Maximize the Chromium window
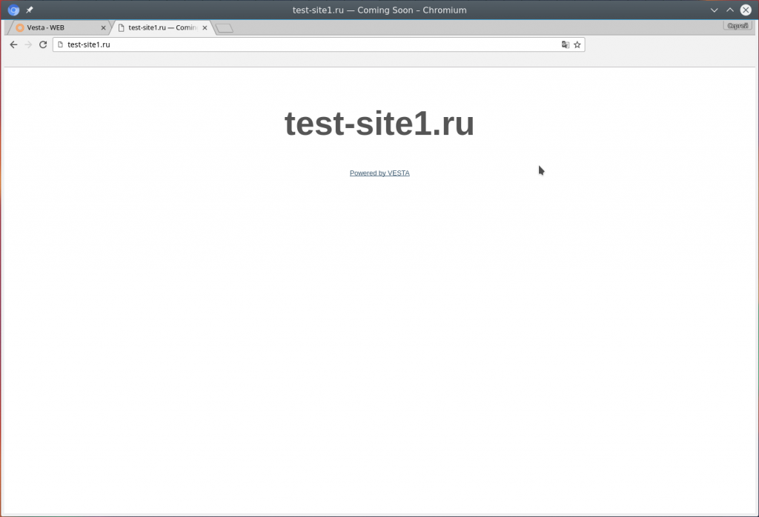The height and width of the screenshot is (517, 759). pos(730,10)
